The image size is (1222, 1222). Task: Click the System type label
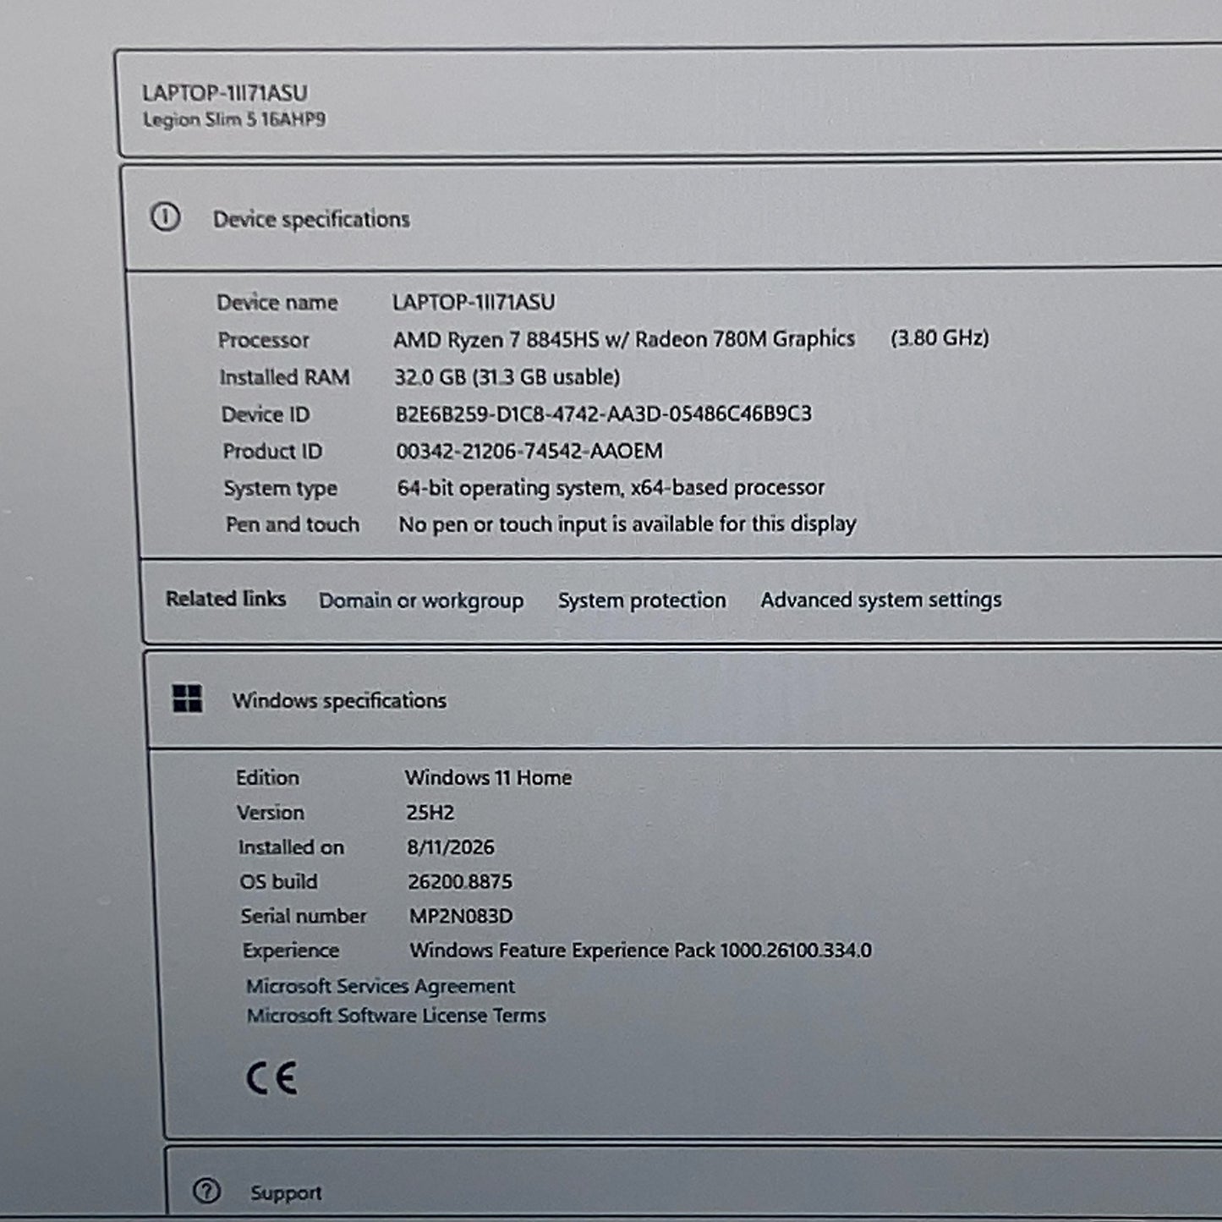(x=281, y=489)
